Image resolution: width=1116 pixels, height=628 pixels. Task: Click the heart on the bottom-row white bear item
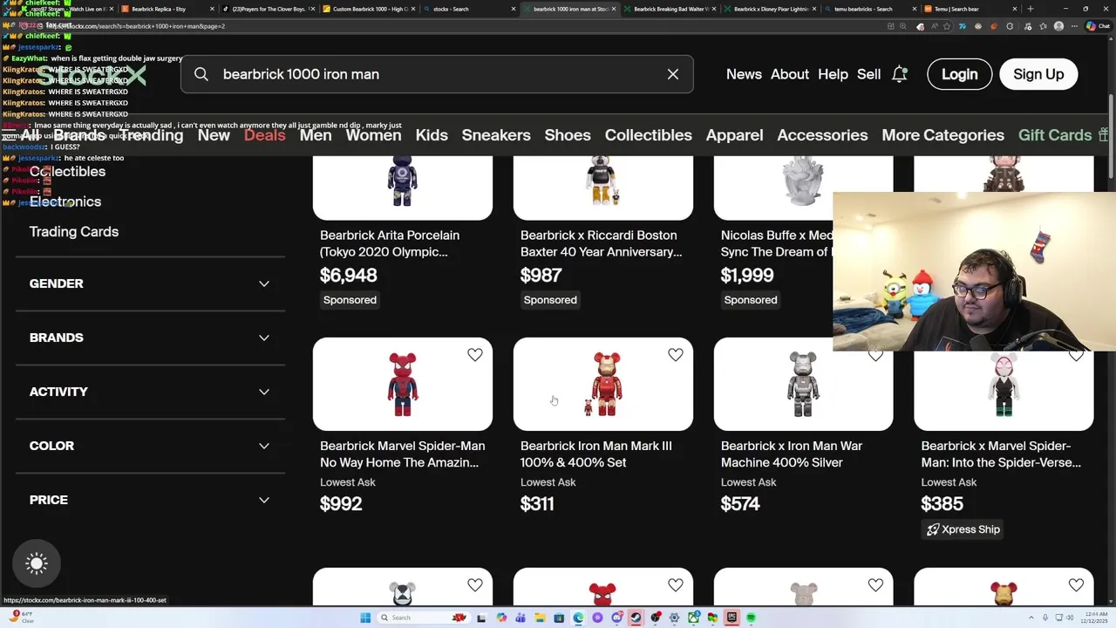(475, 585)
